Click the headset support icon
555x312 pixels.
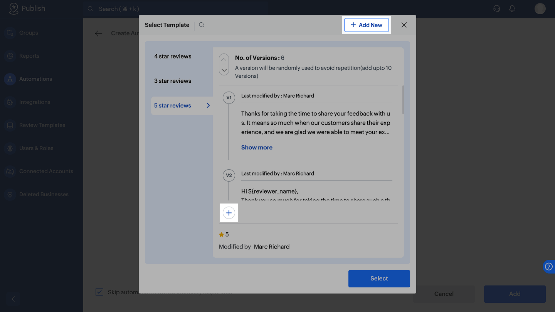coord(497,9)
